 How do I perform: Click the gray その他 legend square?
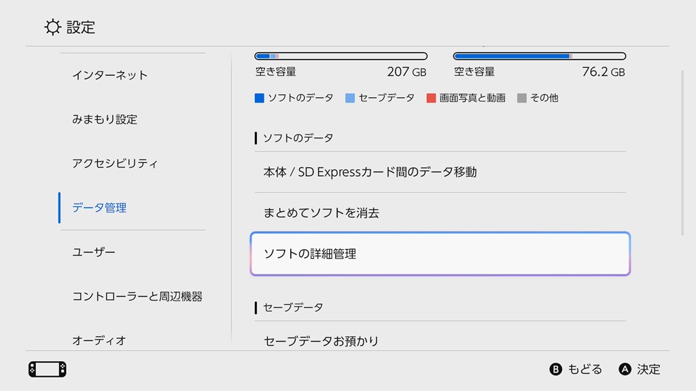pyautogui.click(x=522, y=98)
